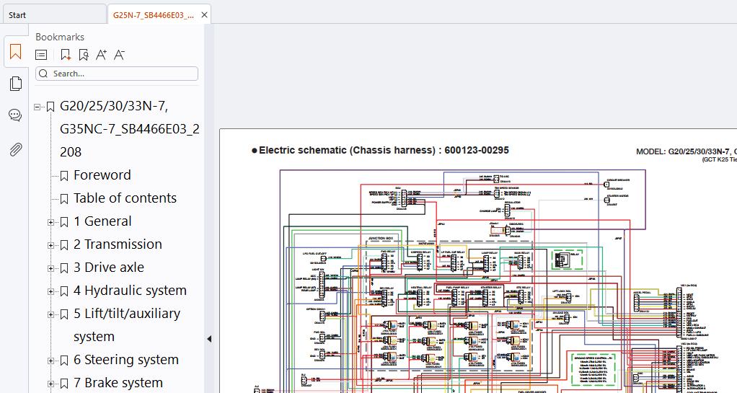
Task: Expand the 5 Lift/tilt/auxiliary system bookmark
Action: pos(50,314)
